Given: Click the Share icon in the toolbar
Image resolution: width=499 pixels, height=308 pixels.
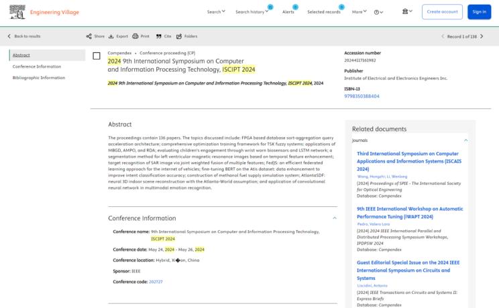Looking at the screenshot, I should pos(89,36).
